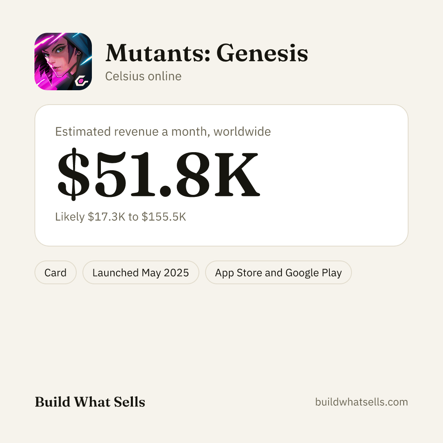
Task: Open the Mutants: Genesis title
Action: (x=206, y=53)
